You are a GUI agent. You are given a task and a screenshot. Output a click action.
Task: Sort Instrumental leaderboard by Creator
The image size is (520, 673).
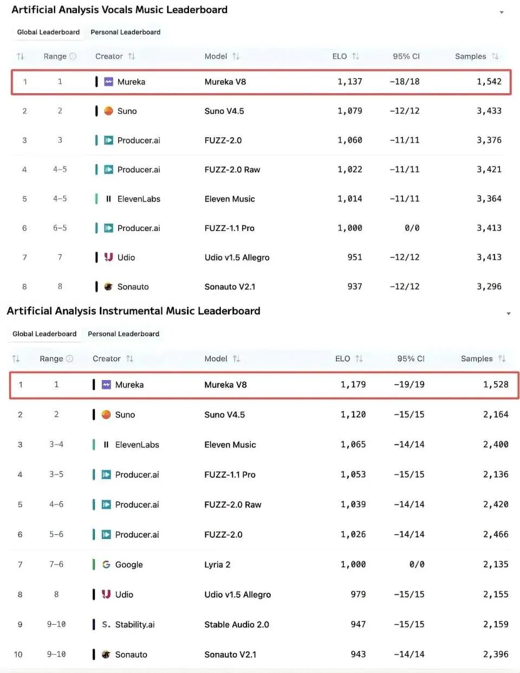pyautogui.click(x=129, y=358)
